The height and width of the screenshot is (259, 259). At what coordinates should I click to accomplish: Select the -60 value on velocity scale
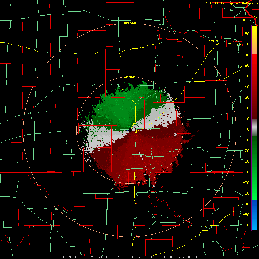click(x=246, y=193)
